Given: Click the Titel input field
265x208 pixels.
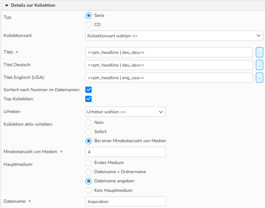Looking at the screenshot, I should click(169, 52).
